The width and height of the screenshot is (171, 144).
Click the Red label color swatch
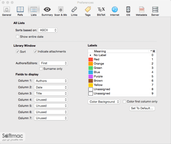[90, 59]
